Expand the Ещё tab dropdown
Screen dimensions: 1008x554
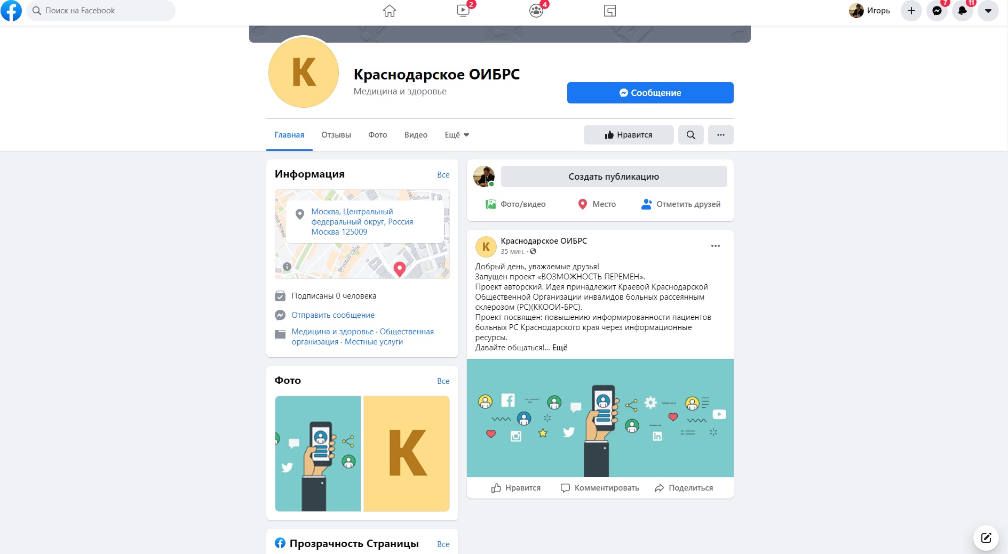coord(457,135)
